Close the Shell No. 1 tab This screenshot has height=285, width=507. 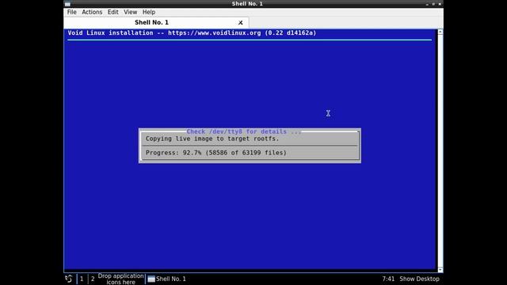click(x=240, y=23)
